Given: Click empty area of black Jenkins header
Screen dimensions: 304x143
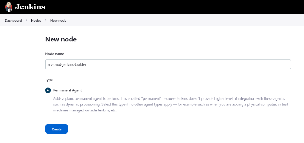Looking at the screenshot, I should click(x=176, y=7).
